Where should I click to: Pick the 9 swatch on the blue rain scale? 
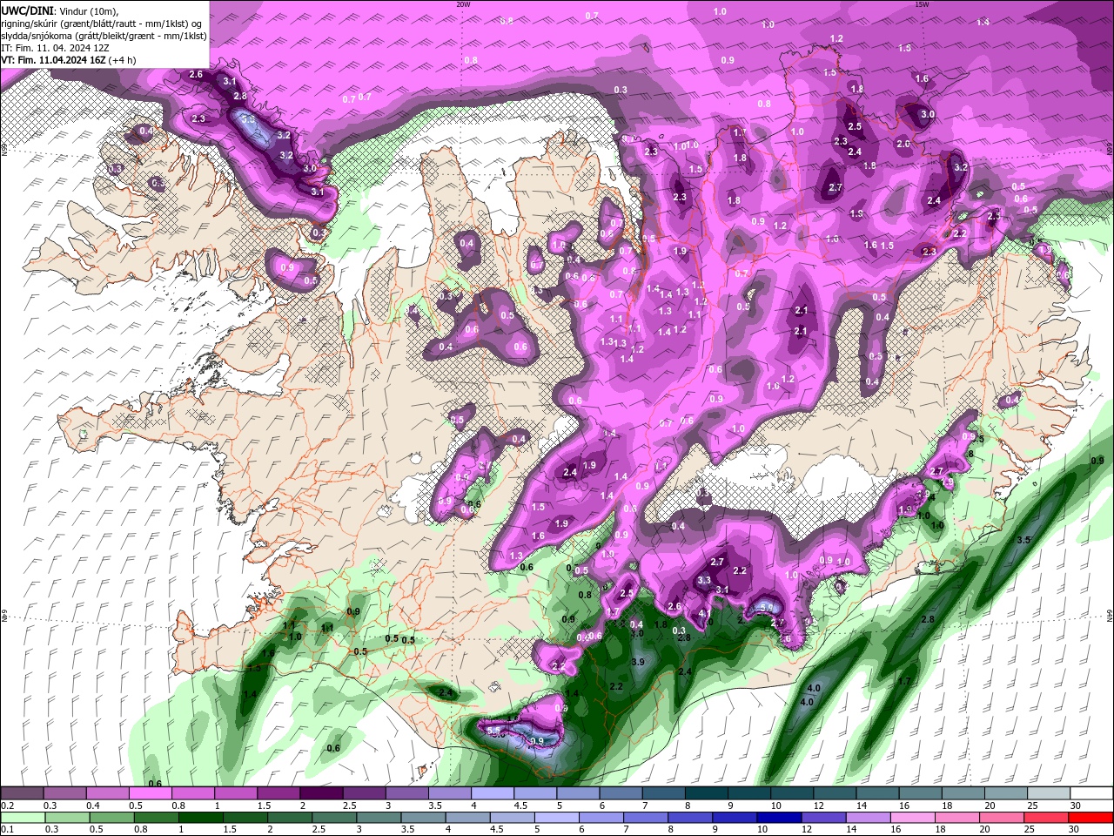point(735,819)
